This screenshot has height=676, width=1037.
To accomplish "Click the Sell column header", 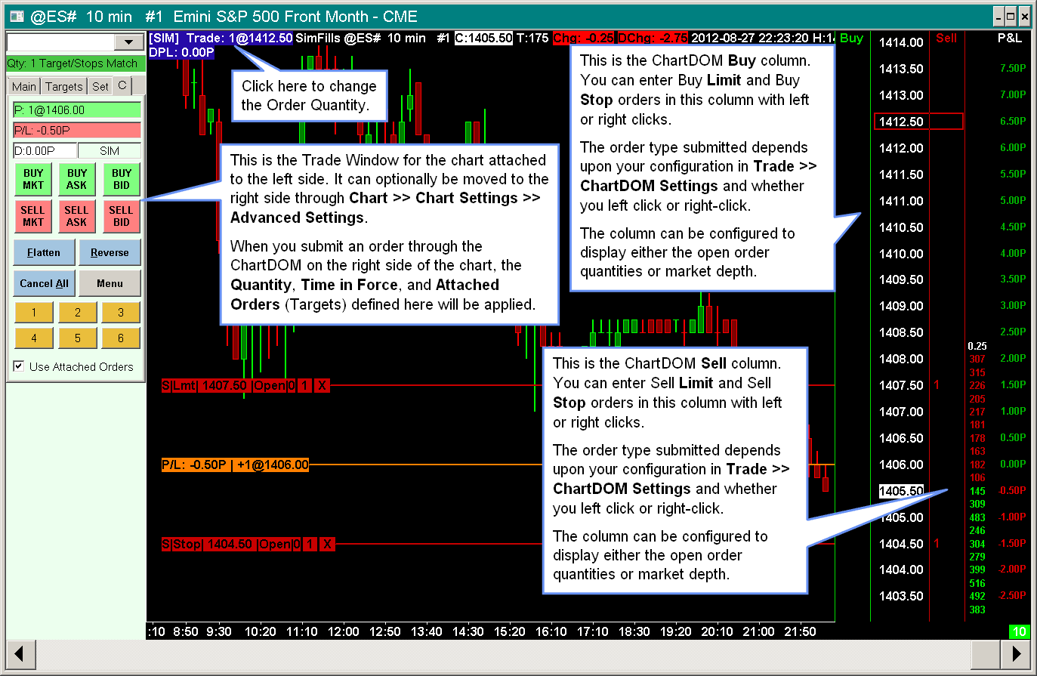I will (x=946, y=38).
